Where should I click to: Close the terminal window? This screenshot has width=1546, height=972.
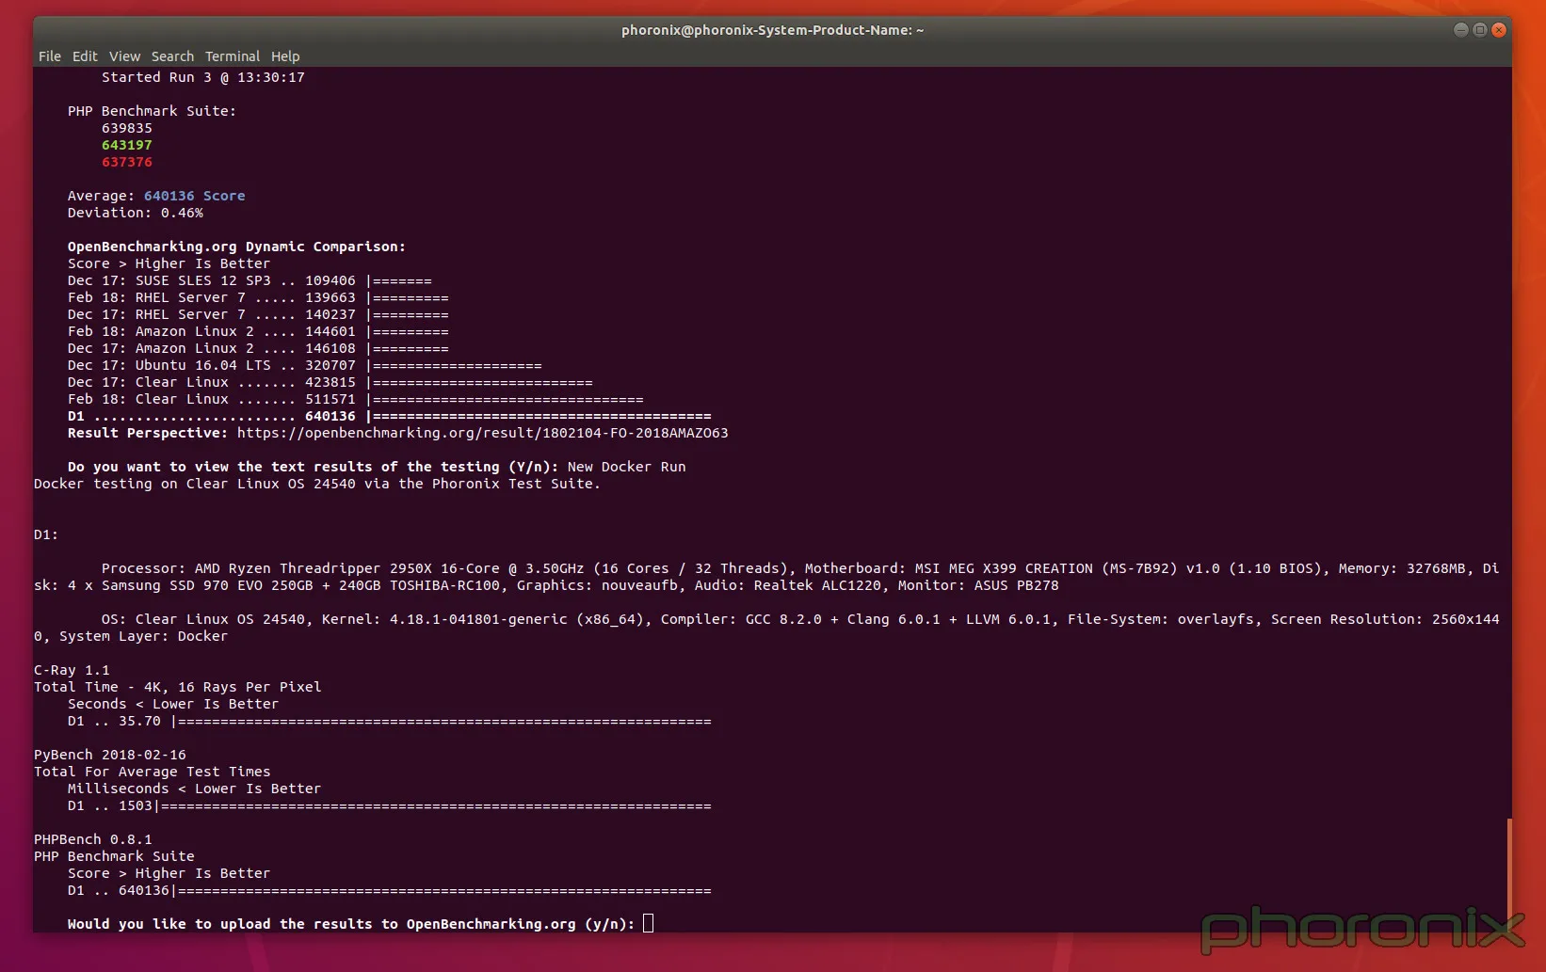1499,30
